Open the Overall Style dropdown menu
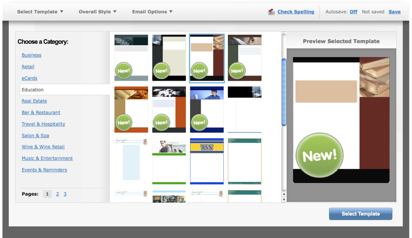 pyautogui.click(x=97, y=12)
